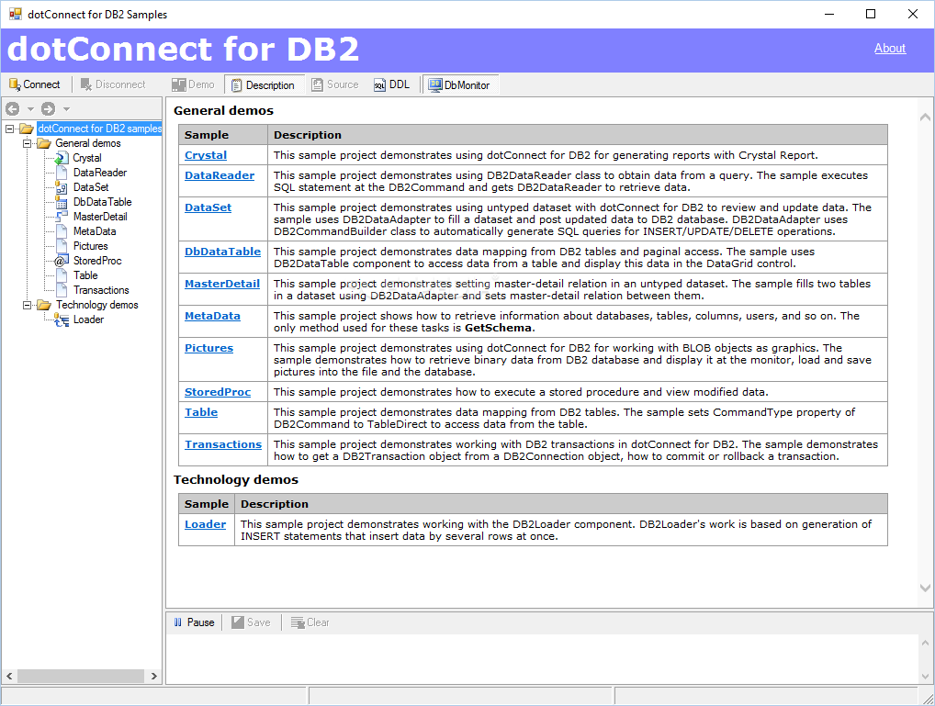The image size is (935, 706).
Task: Select Transactions in the samples tree
Action: pyautogui.click(x=101, y=290)
